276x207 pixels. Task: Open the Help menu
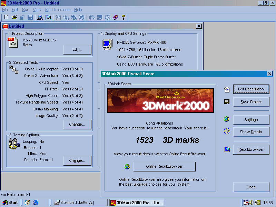[x=78, y=10]
